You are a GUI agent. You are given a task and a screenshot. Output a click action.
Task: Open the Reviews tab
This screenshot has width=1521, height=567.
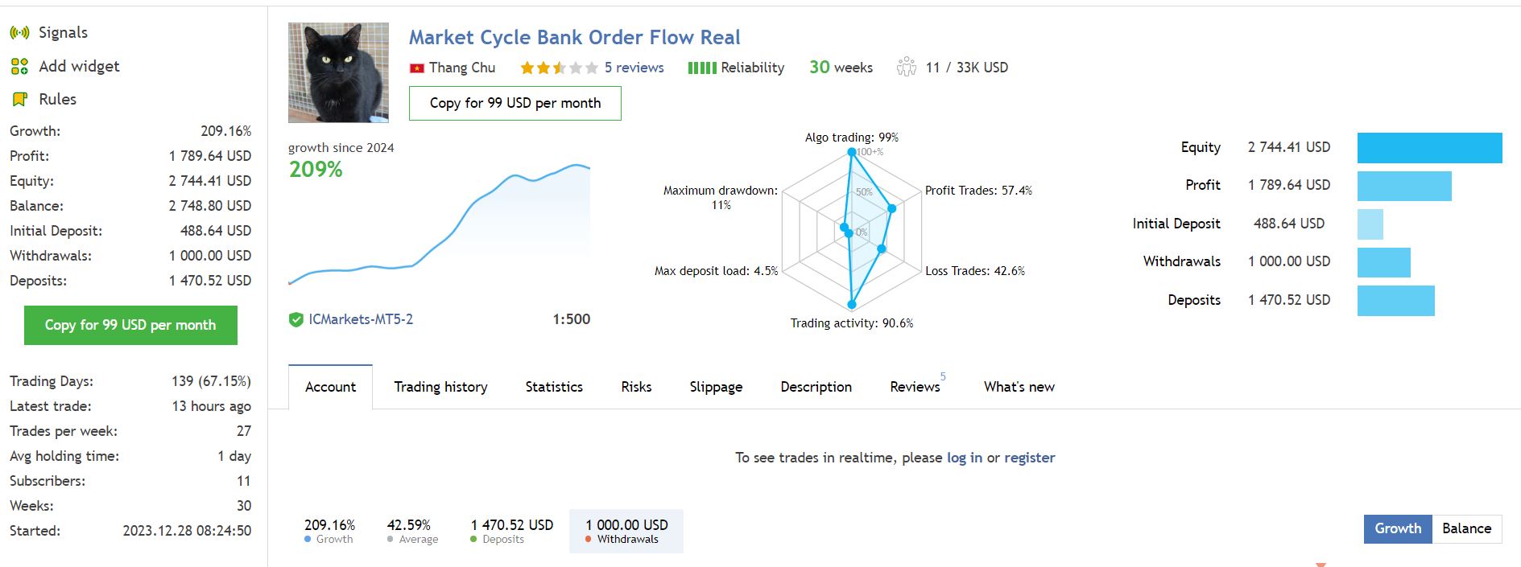click(914, 387)
